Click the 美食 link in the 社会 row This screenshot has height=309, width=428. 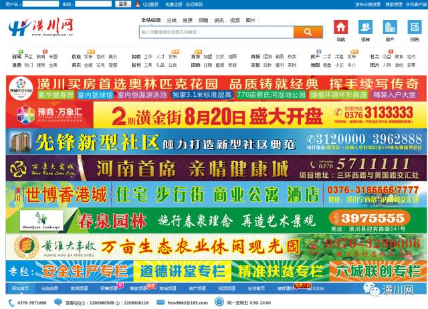click(399, 57)
